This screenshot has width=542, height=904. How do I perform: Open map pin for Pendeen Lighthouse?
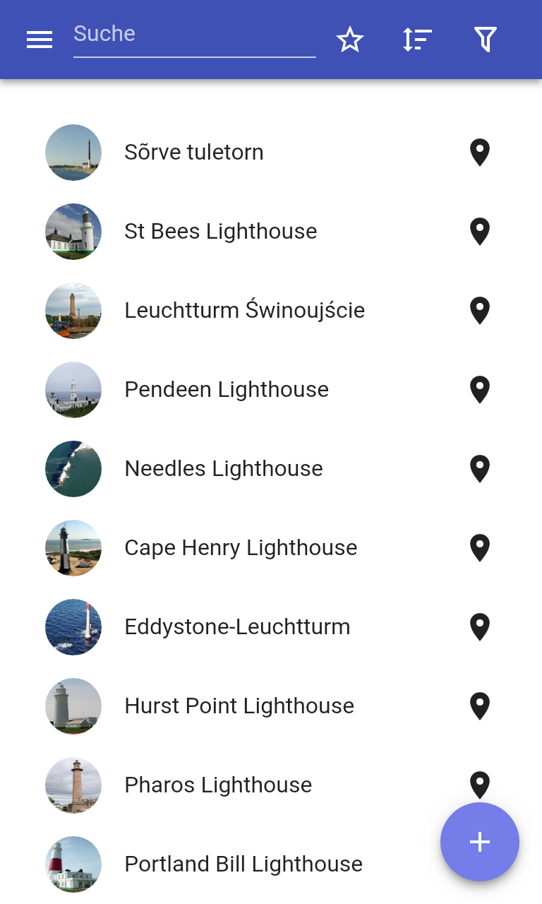click(480, 390)
